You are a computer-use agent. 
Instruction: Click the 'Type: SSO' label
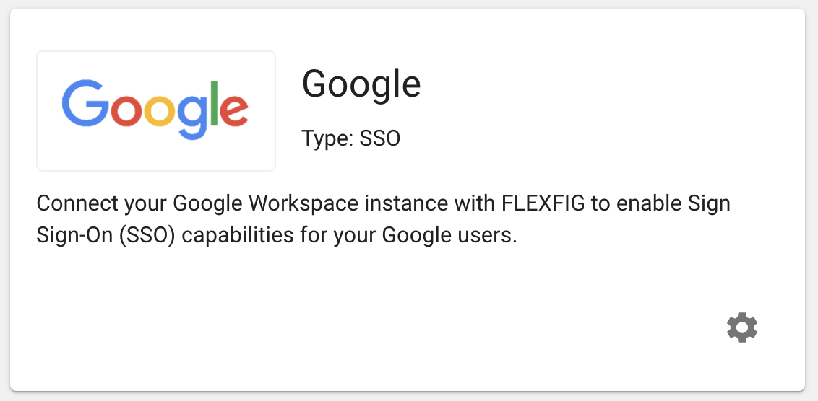tap(351, 138)
